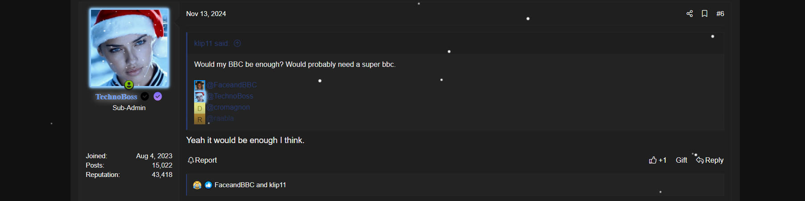Image resolution: width=805 pixels, height=201 pixels.
Task: Report this post with the bell icon
Action: (202, 160)
